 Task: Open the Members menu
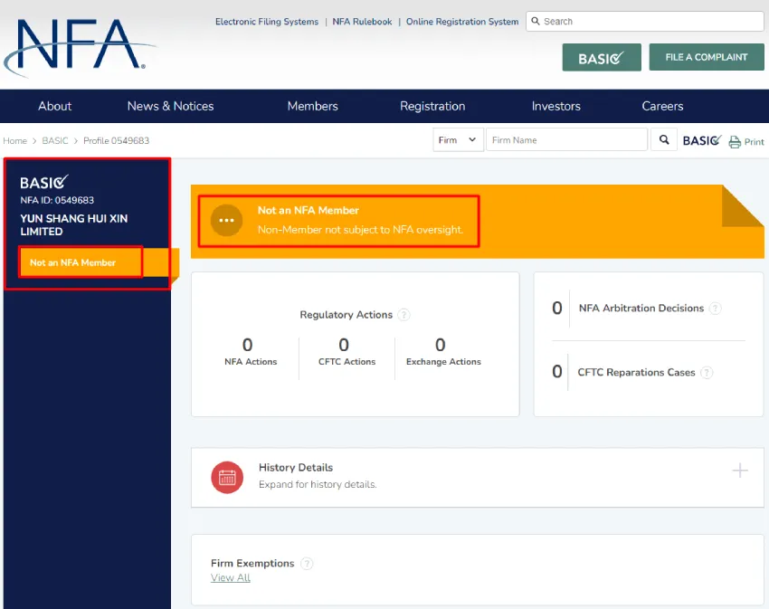click(312, 106)
